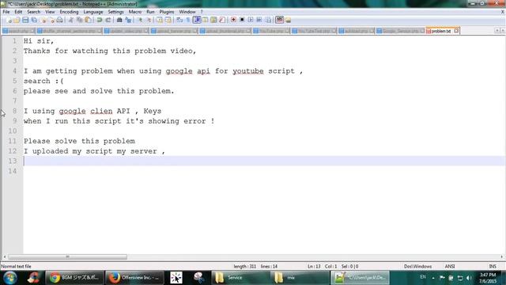Image resolution: width=506 pixels, height=285 pixels.
Task: Click the volume speaker tray icon
Action: 469,278
